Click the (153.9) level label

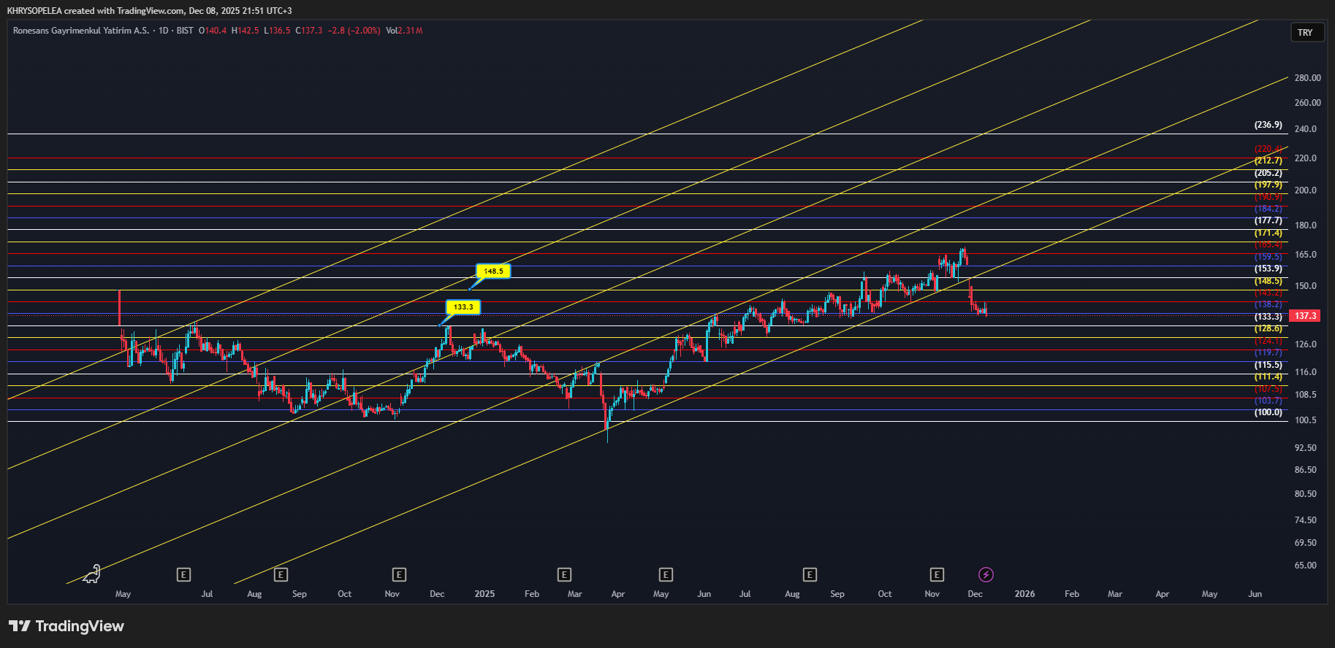[x=1269, y=269]
